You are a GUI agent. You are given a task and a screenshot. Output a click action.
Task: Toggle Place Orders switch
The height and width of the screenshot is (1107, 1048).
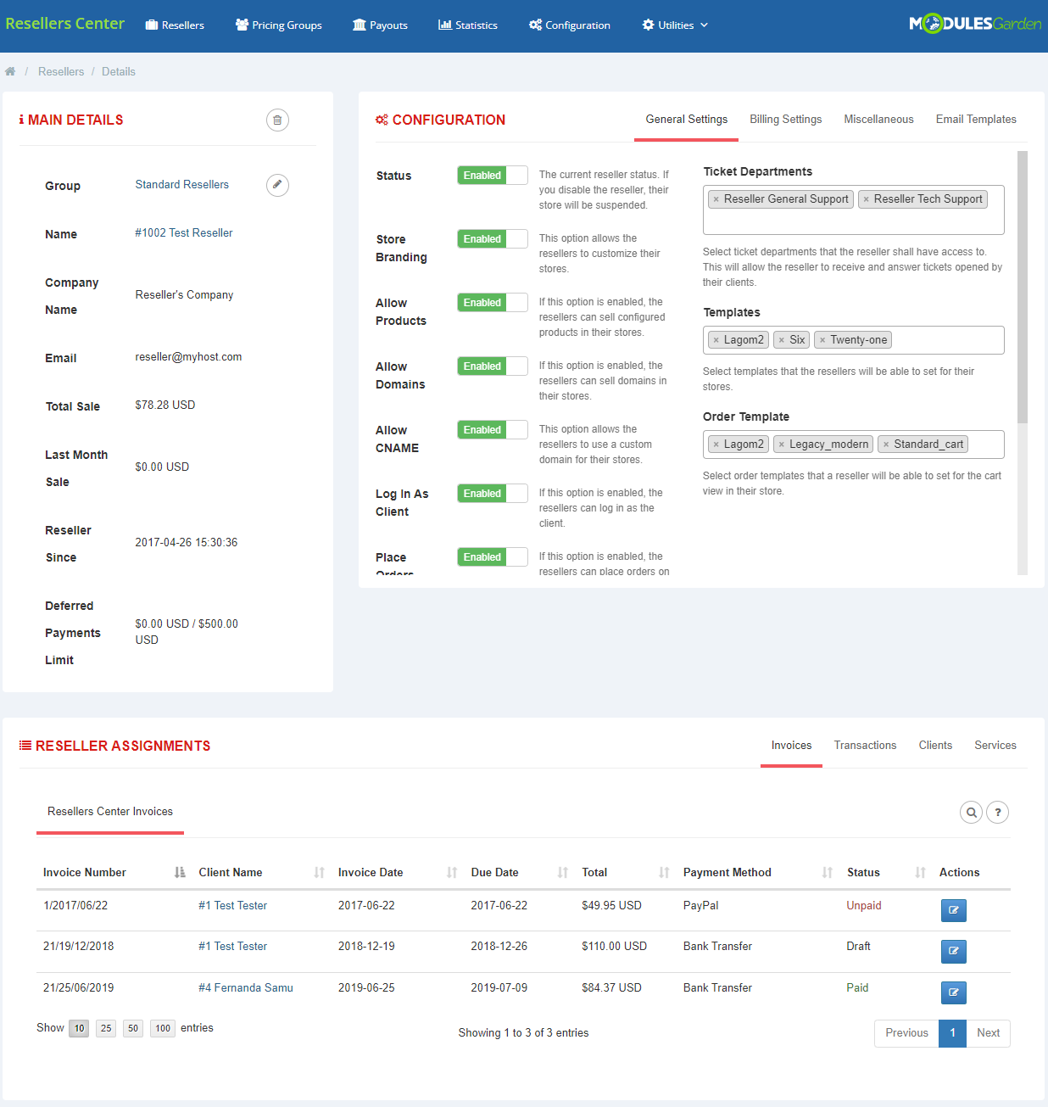pyautogui.click(x=493, y=557)
